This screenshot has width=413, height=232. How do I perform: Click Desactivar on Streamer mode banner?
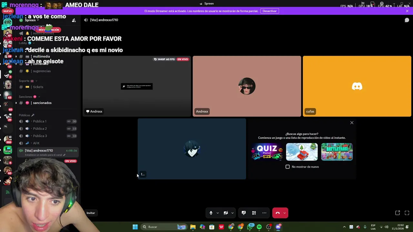(x=269, y=11)
